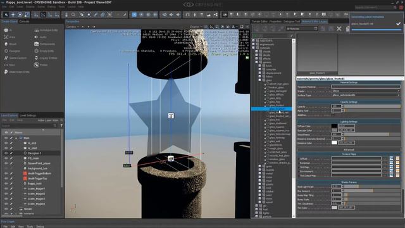The width and height of the screenshot is (405, 228).
Task: Open Tools menu in Flow Graph panel
Action: click(x=30, y=227)
